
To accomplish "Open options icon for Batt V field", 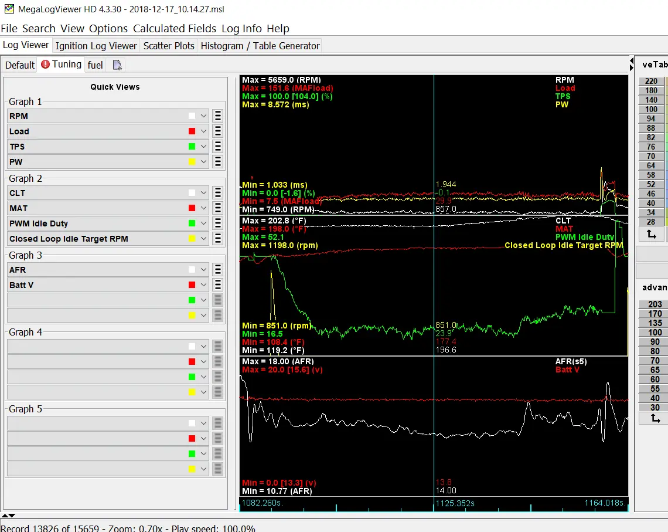I will pos(218,284).
